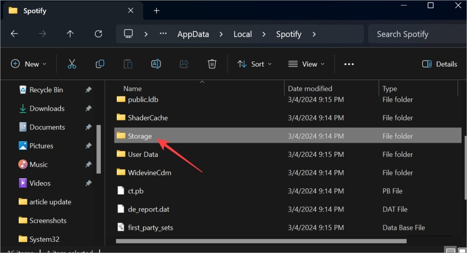This screenshot has height=253, width=467.
Task: Click the This PC monitor icon in address bar
Action: tap(128, 34)
